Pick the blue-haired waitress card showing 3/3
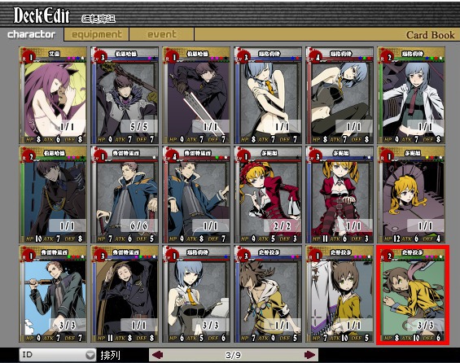The image size is (460, 363). (x=196, y=294)
